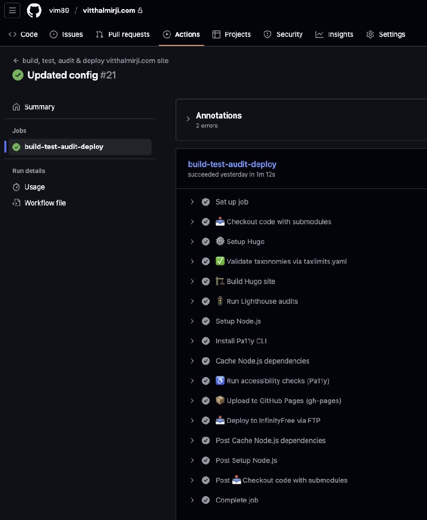
Task: Click the Settings gear icon
Action: pos(370,35)
